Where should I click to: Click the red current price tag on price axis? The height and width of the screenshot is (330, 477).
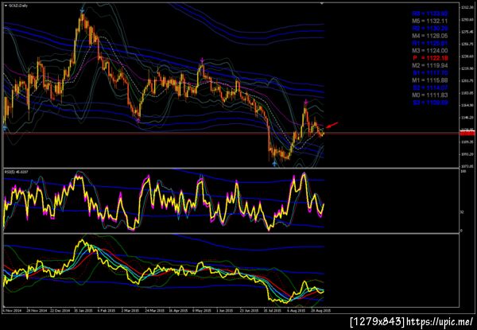468,134
